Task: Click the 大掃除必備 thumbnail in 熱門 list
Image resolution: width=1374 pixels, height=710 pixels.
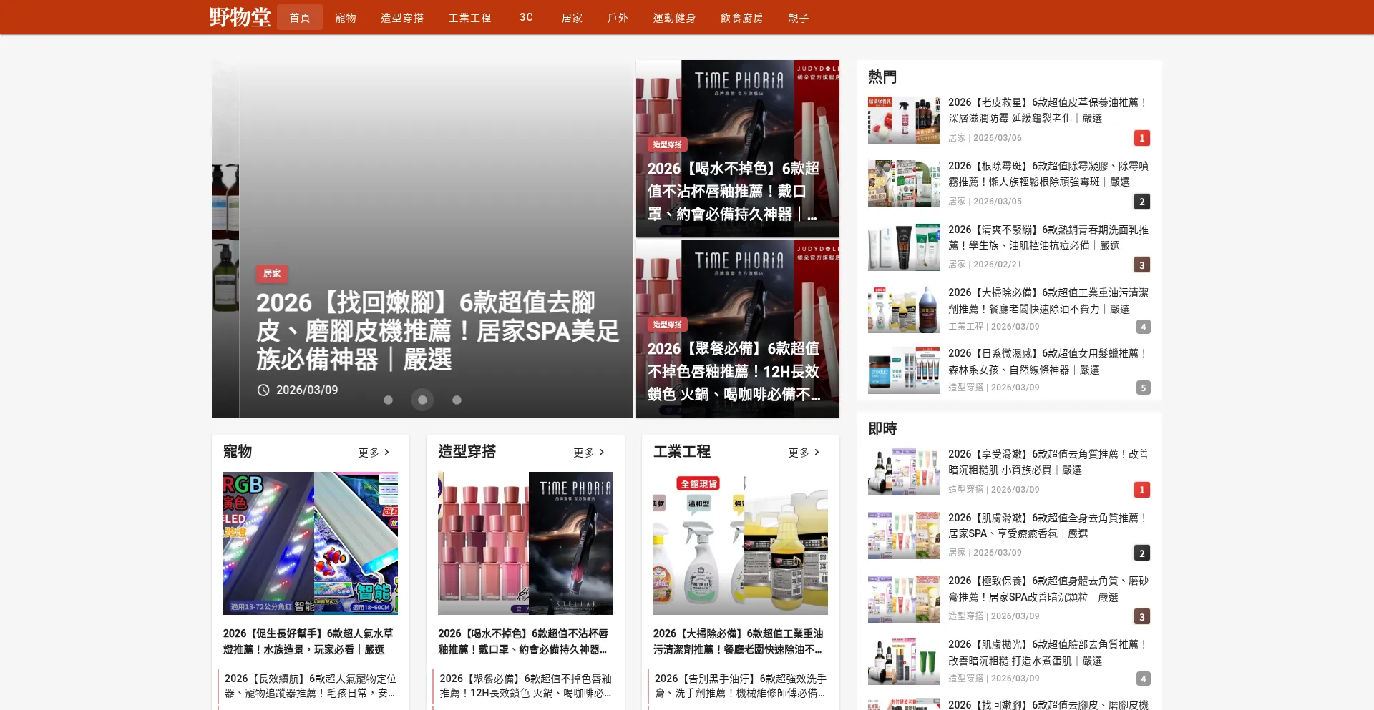Action: point(904,310)
